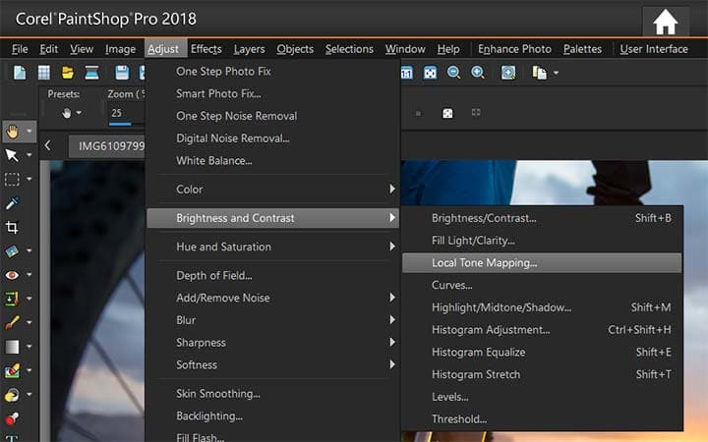Image resolution: width=708 pixels, height=442 pixels.
Task: Click the Zoom In magnifier icon
Action: (x=478, y=73)
